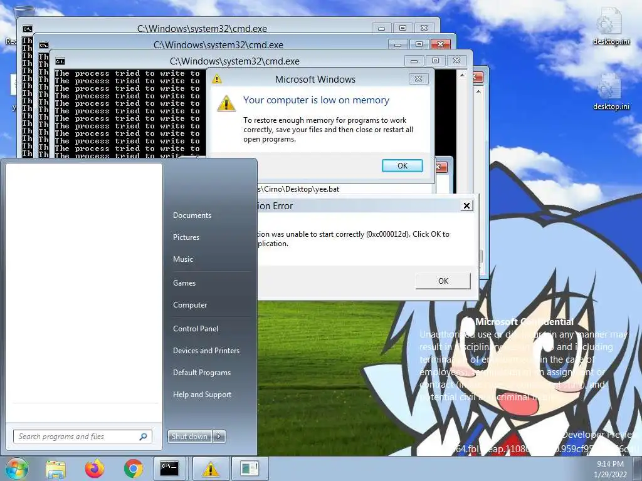Click OK in the Application Error dialog
The width and height of the screenshot is (642, 481).
click(443, 281)
